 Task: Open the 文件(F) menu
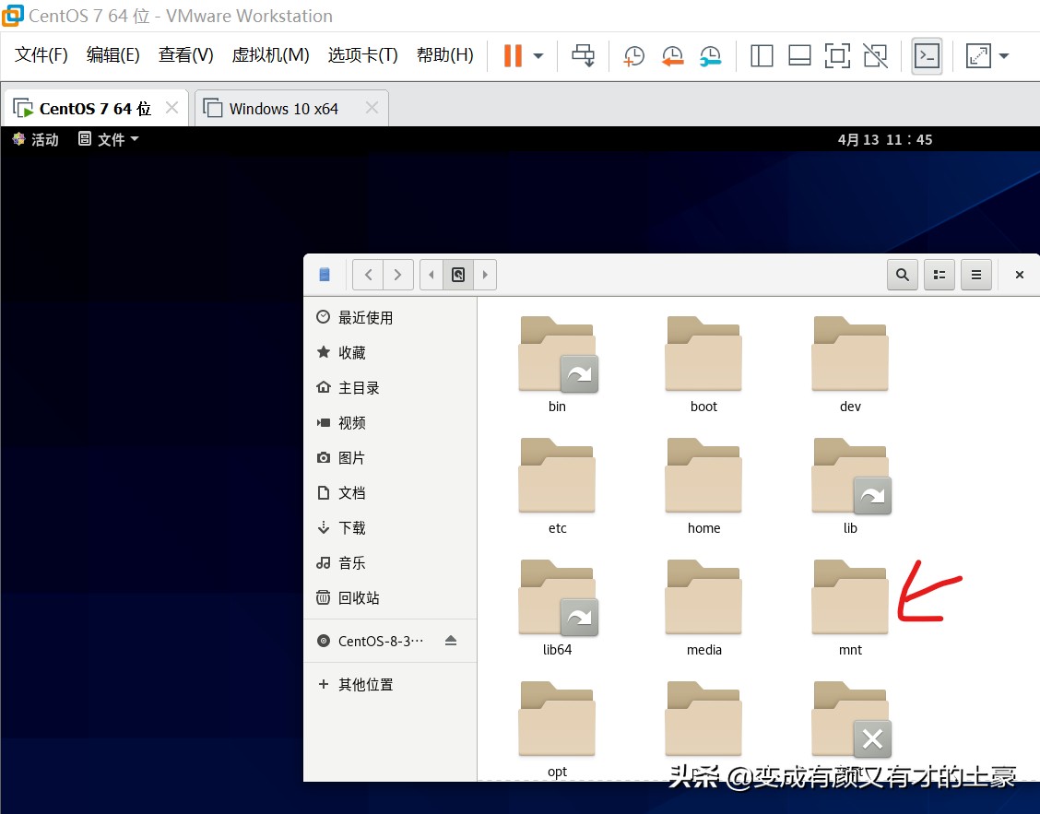(x=41, y=54)
